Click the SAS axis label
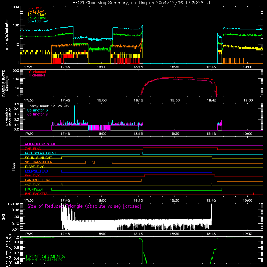The image size is (267, 267). (x=4, y=217)
